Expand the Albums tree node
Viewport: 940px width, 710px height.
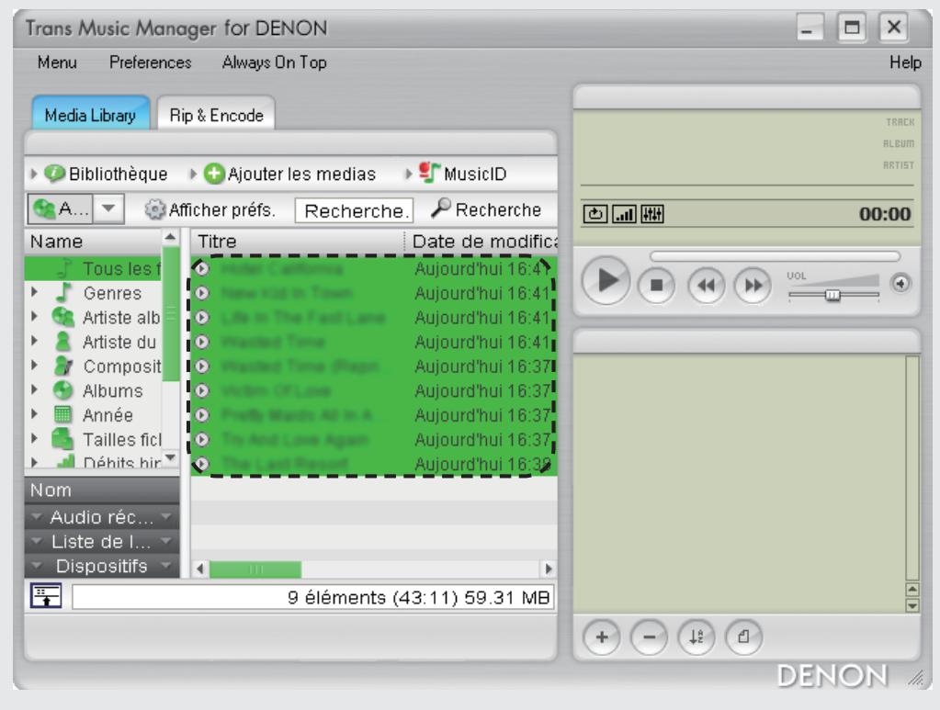[x=34, y=389]
